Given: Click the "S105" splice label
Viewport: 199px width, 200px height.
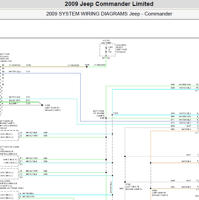Looking at the screenshot, I should (102, 118).
